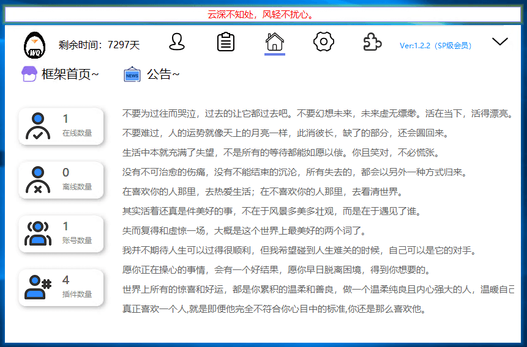Click the online user checkmark icon

pos(38,126)
